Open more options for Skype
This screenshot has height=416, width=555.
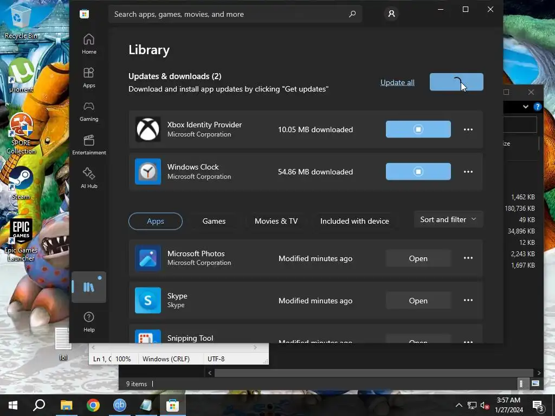(468, 300)
